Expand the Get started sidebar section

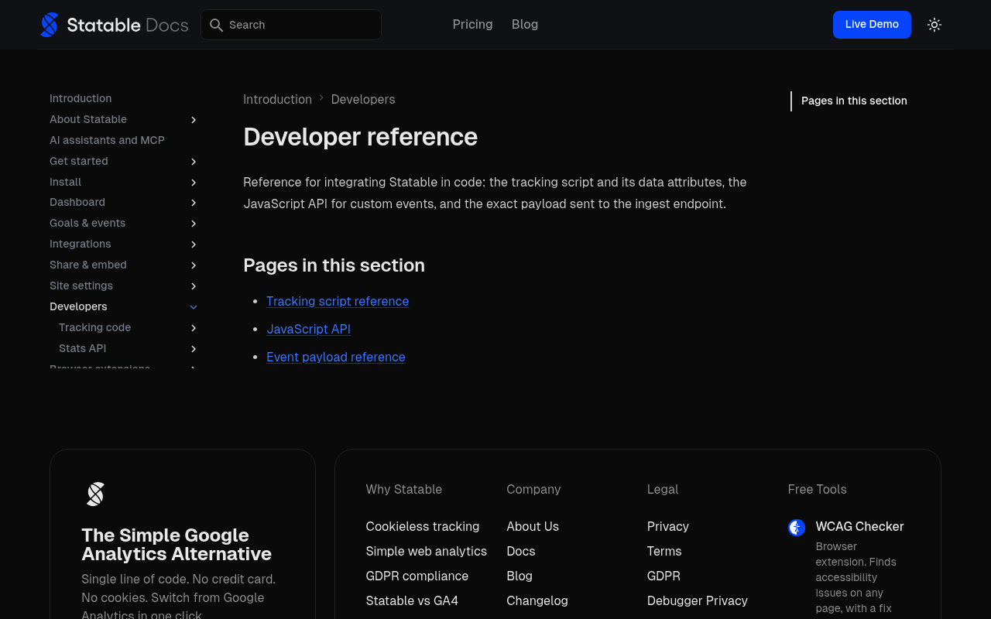(194, 162)
